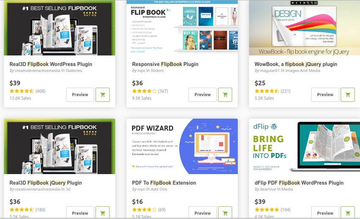This screenshot has width=360, height=219.
Task: Add PDF To FlipBook Extension to cart
Action: (225, 212)
